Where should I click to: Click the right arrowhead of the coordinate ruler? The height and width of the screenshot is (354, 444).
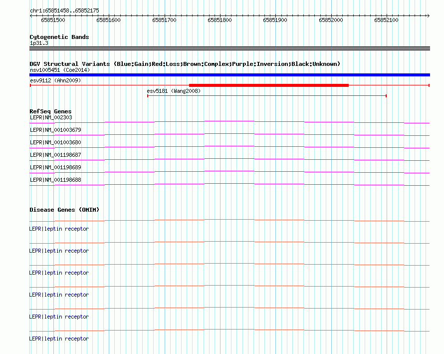pyautogui.click(x=429, y=16)
